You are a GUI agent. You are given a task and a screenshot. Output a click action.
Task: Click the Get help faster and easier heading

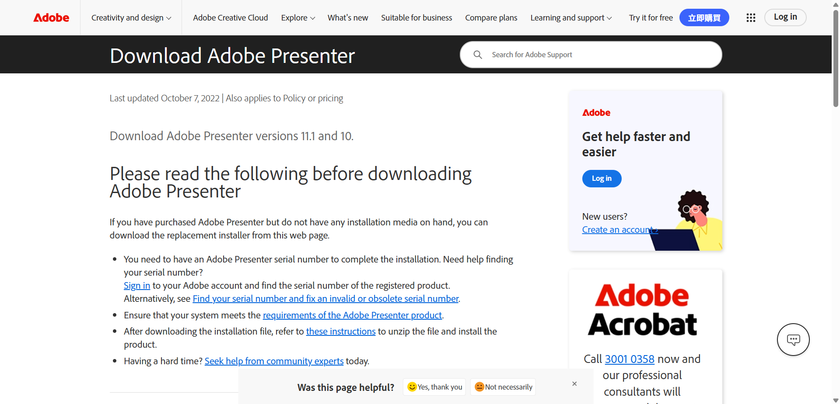(636, 144)
